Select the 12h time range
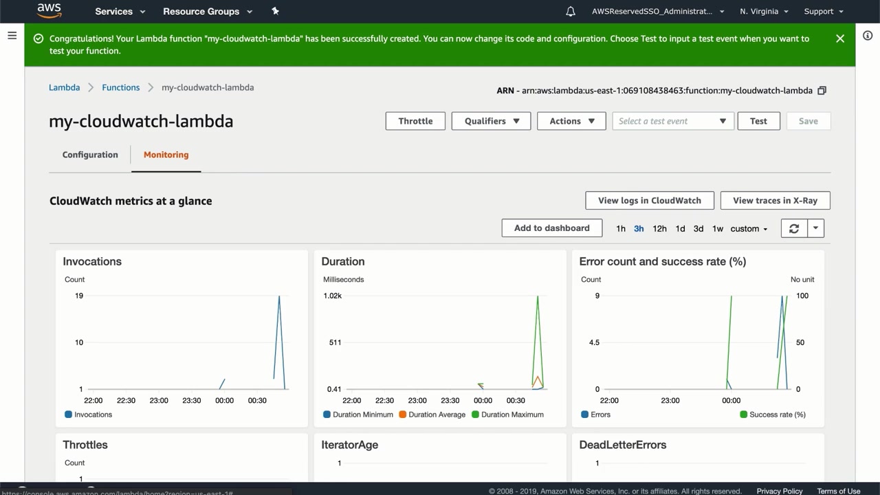Image resolution: width=880 pixels, height=495 pixels. click(x=659, y=228)
